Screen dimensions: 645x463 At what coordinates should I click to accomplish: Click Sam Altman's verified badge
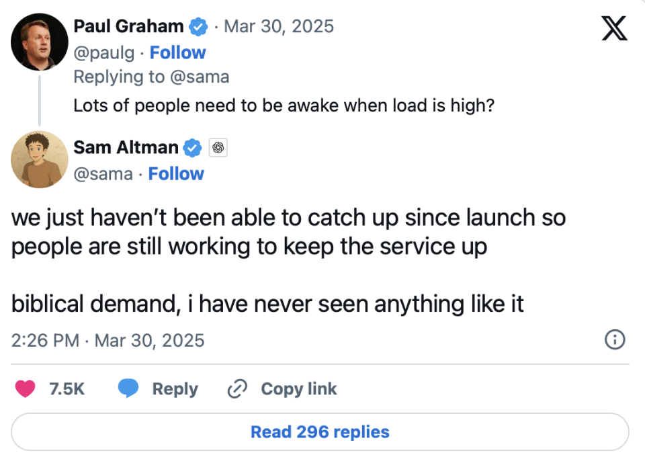pos(193,147)
